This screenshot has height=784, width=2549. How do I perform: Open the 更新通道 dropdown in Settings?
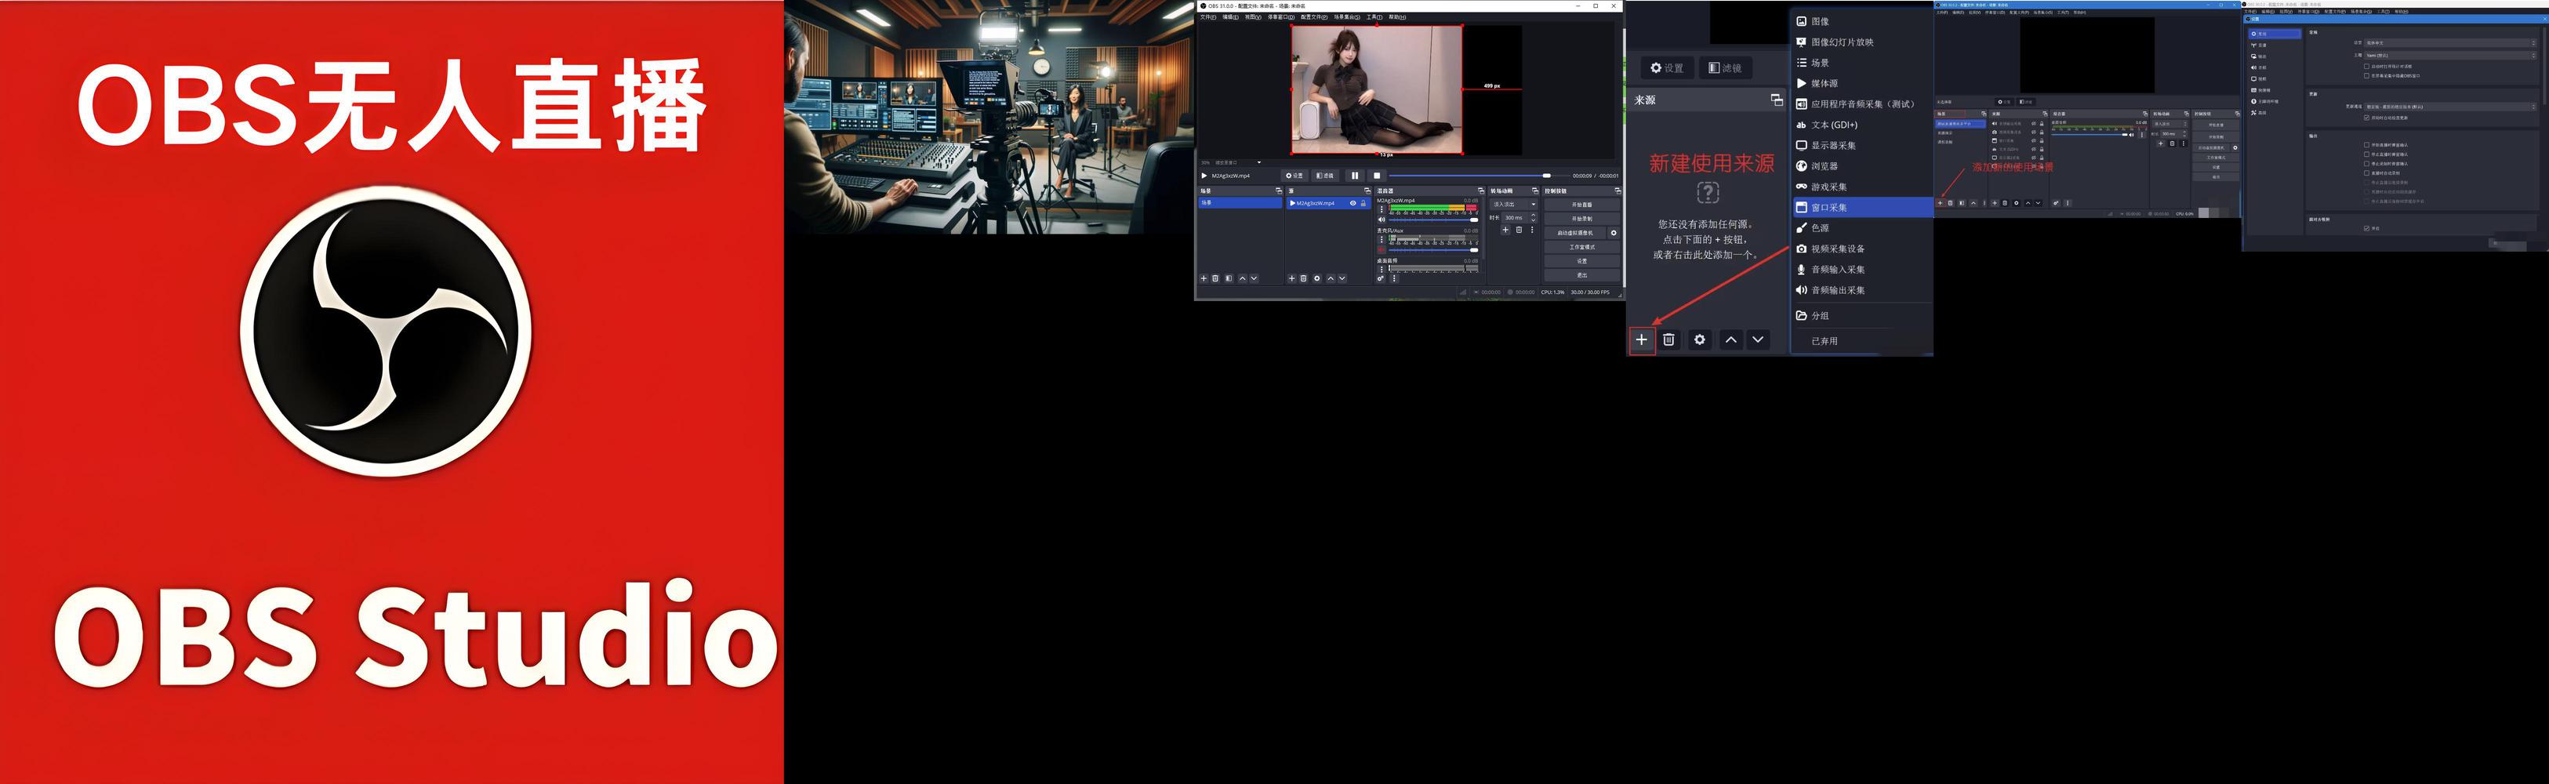2450,107
